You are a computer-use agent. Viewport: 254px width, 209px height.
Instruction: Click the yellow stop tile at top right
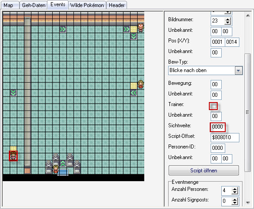click(x=134, y=29)
